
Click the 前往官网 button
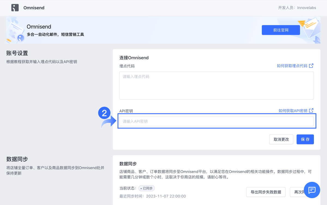(281, 30)
